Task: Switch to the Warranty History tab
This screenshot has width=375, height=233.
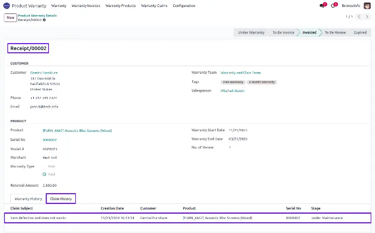Action: [28, 199]
